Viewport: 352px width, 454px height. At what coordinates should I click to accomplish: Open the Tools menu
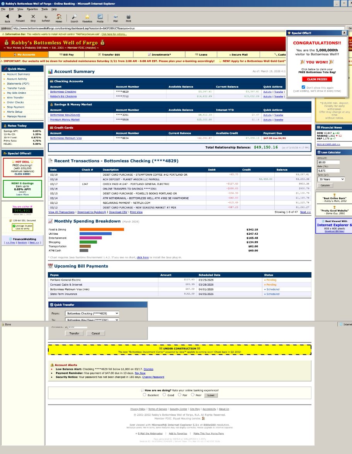click(x=44, y=9)
